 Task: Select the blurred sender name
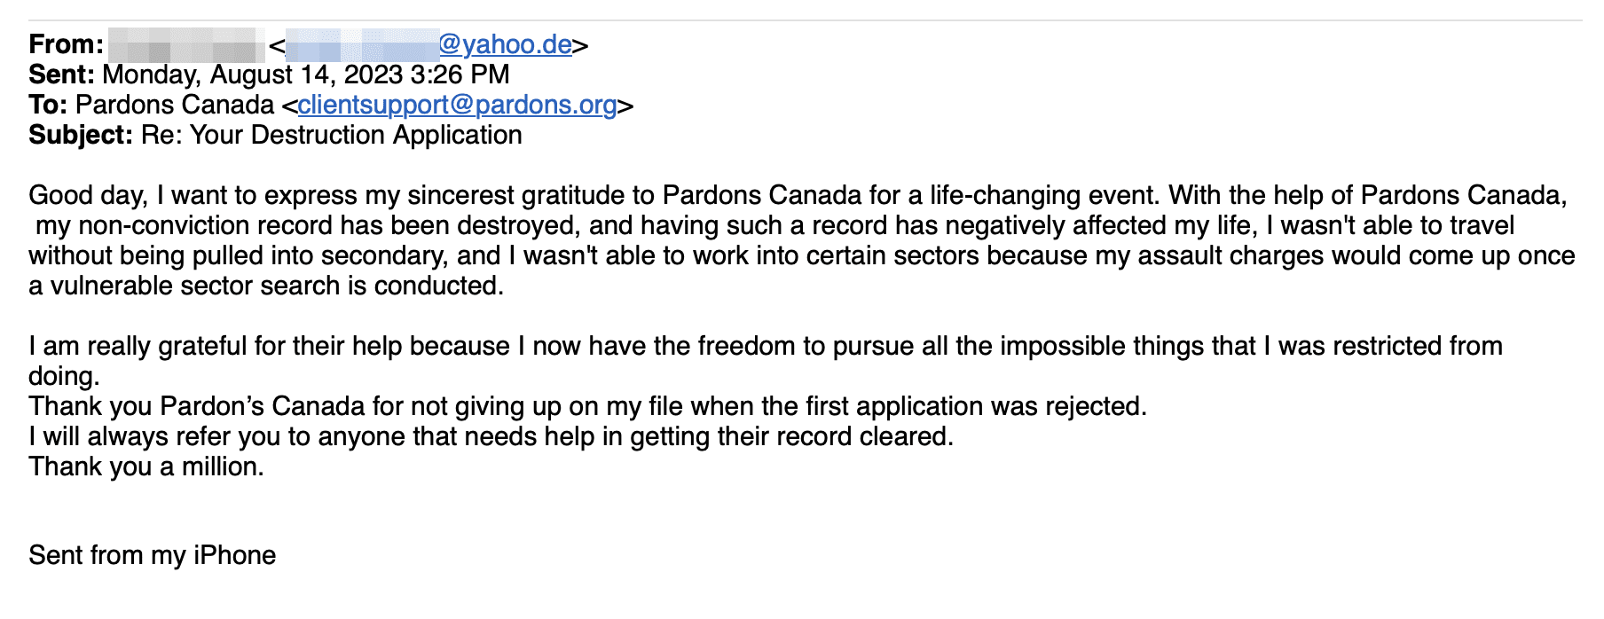pos(186,44)
